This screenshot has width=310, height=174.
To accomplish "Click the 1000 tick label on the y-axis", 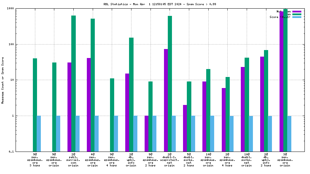I will click(10, 9).
